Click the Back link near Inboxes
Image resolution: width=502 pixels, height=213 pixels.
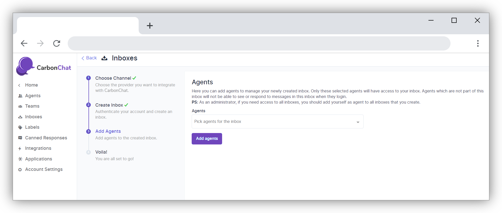pos(89,58)
